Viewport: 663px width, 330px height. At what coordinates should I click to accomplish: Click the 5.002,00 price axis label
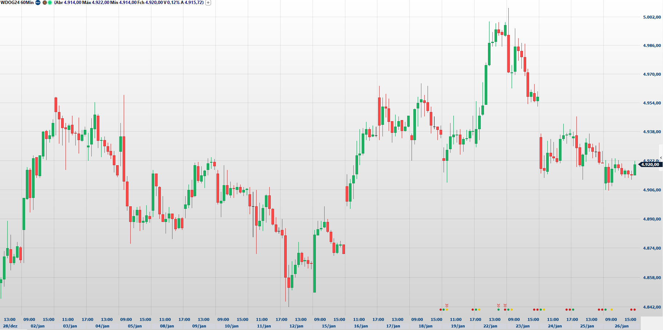pyautogui.click(x=652, y=17)
